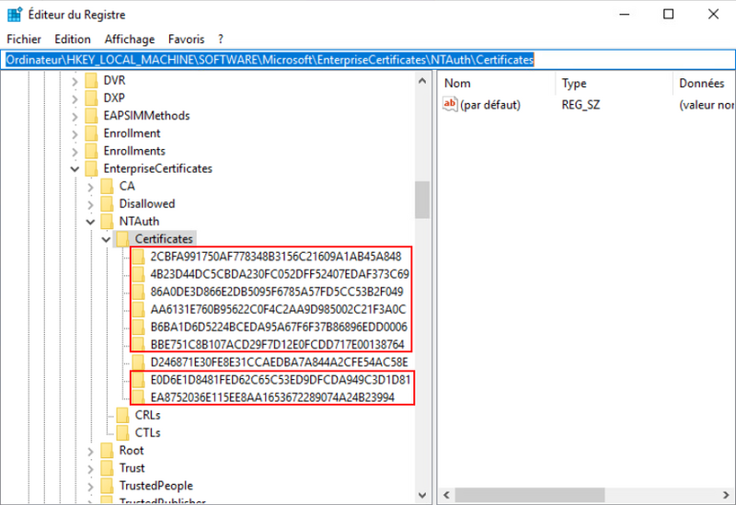Click the folder icon beside the Disallowed key
Image resolution: width=736 pixels, height=505 pixels.
tap(108, 203)
